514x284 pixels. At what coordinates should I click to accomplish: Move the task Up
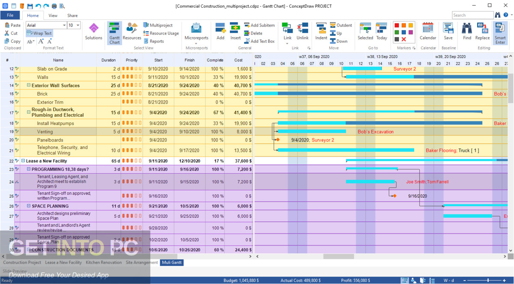coord(336,33)
